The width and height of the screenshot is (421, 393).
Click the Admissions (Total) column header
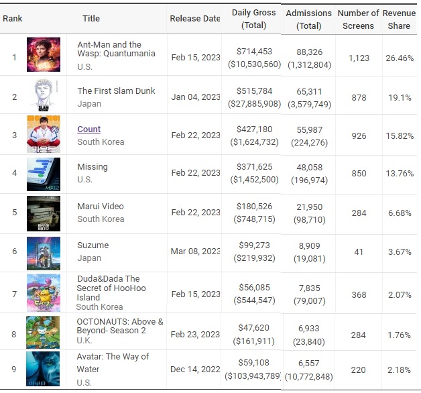309,19
